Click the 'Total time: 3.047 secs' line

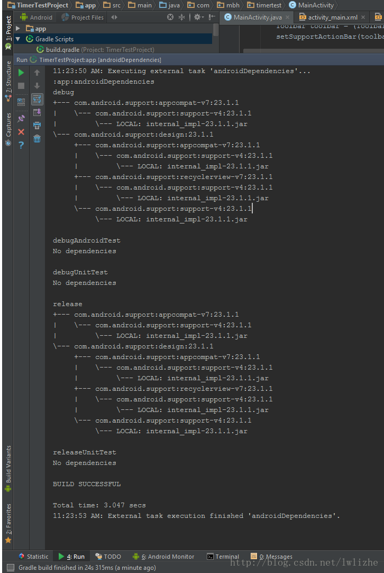99,505
